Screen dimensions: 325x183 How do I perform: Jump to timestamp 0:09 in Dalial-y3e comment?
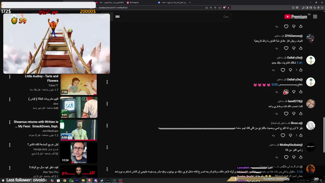point(274,85)
